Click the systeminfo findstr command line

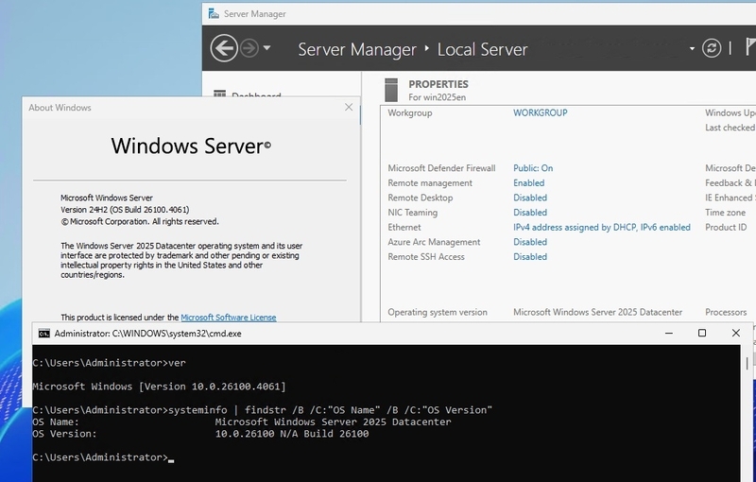(x=263, y=410)
